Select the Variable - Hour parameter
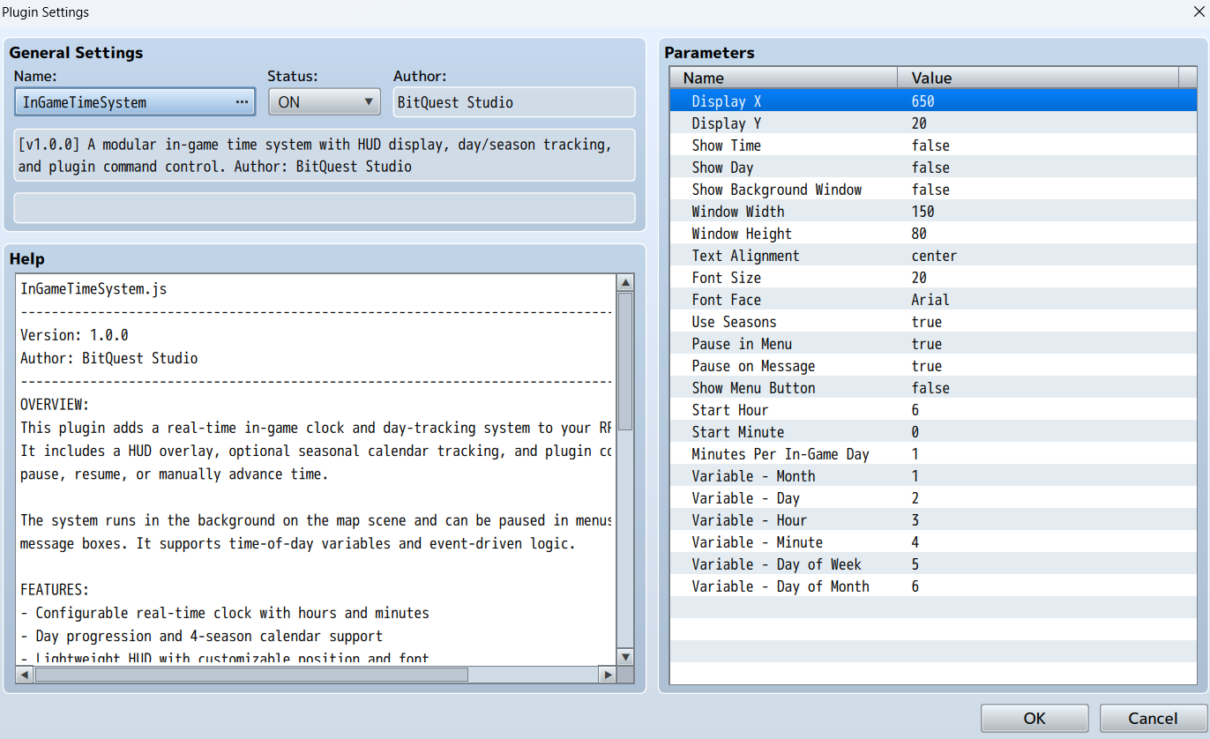Screen dimensions: 1210x739 [x=933, y=520]
